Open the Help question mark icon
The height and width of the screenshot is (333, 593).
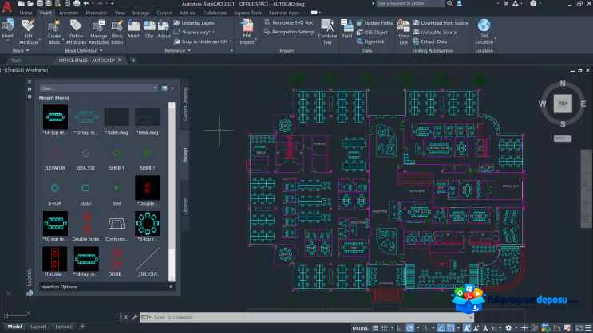pyautogui.click(x=533, y=3)
